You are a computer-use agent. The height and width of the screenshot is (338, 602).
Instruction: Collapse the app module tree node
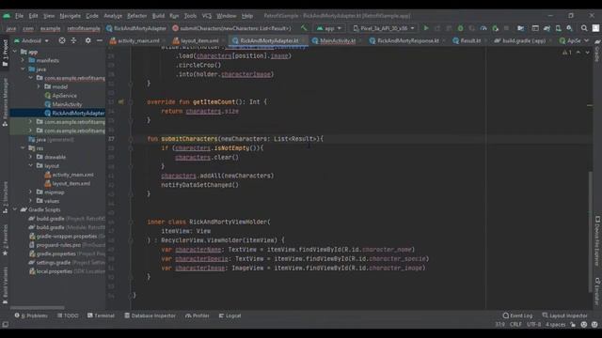[x=15, y=52]
